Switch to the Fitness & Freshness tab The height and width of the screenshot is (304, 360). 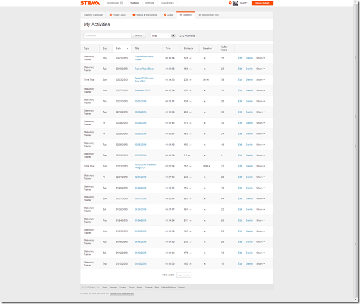click(145, 15)
